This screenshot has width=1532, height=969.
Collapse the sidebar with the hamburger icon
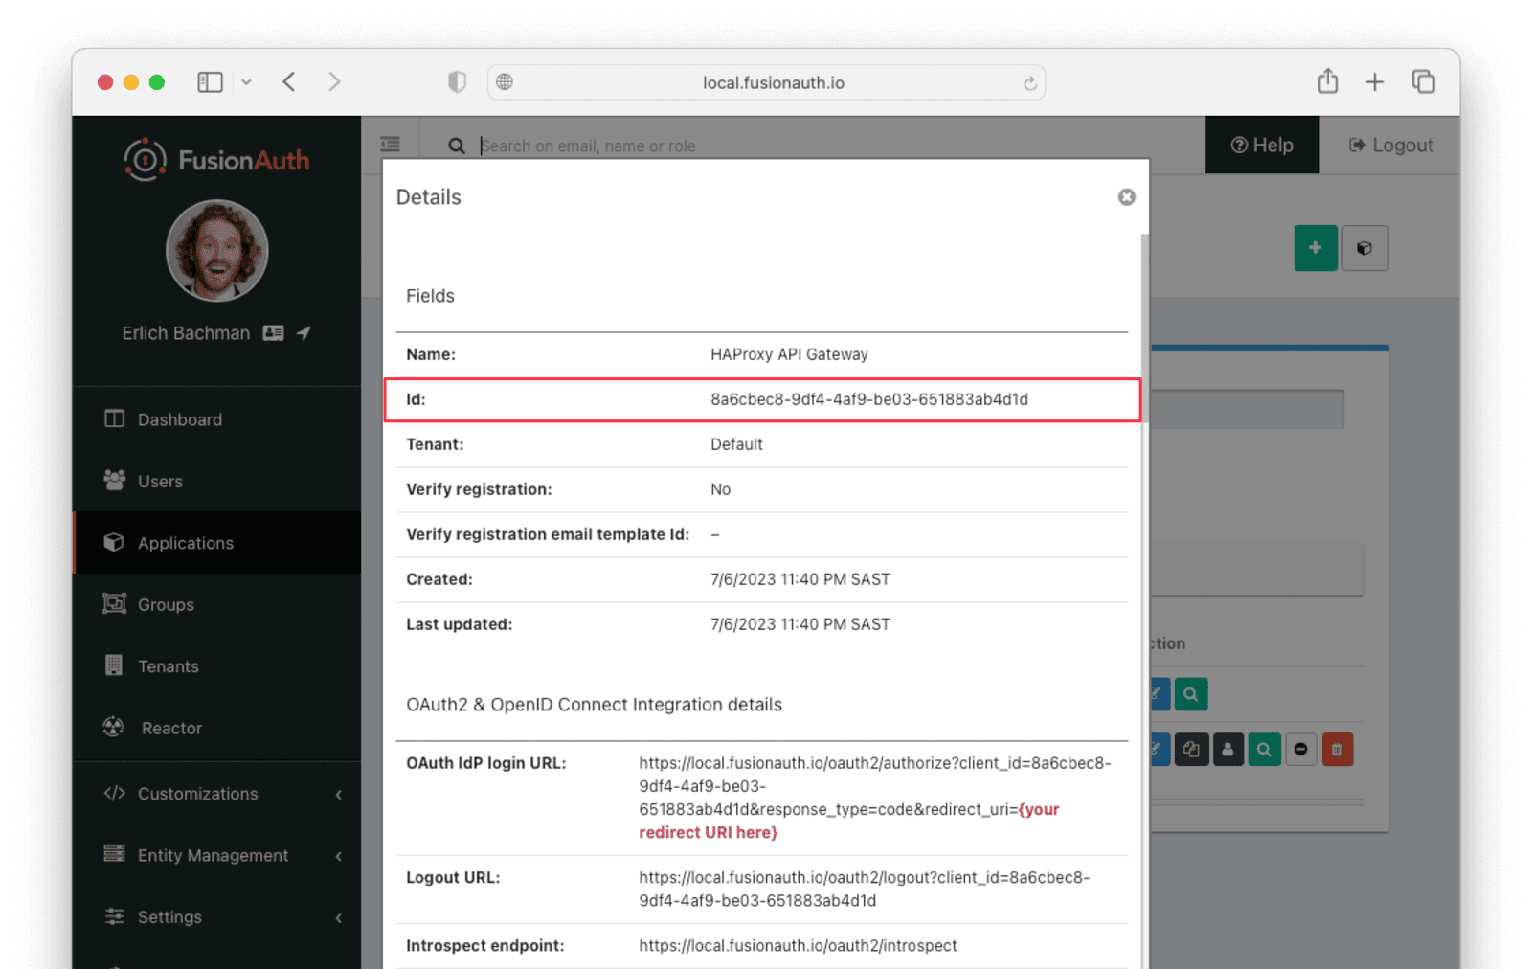tap(390, 145)
